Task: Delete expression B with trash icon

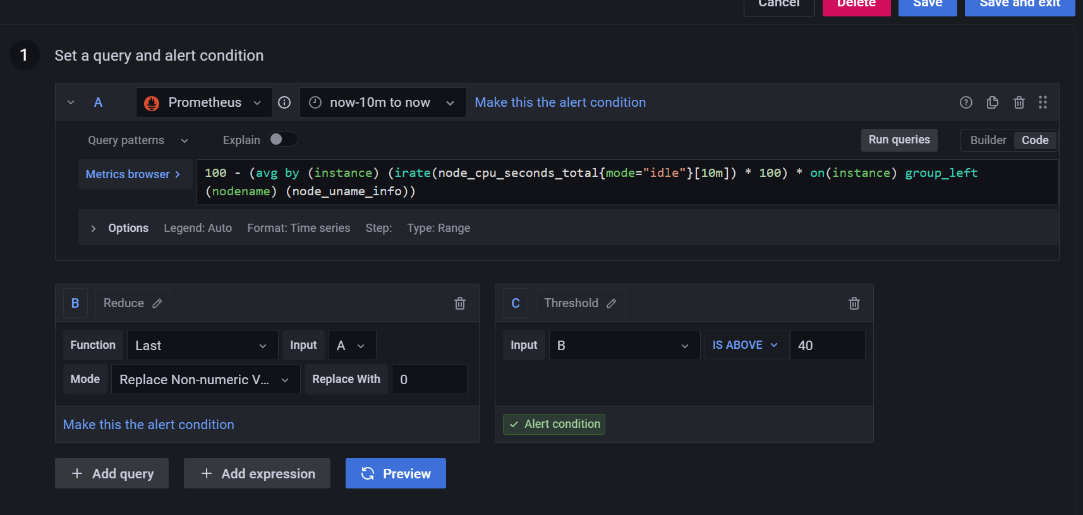Action: pyautogui.click(x=460, y=303)
